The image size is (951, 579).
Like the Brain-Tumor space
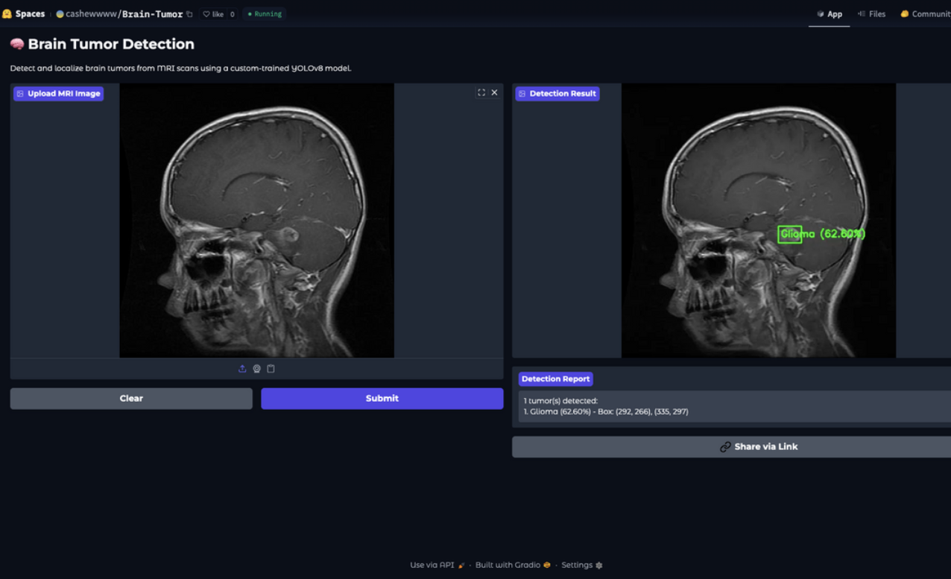click(x=212, y=14)
